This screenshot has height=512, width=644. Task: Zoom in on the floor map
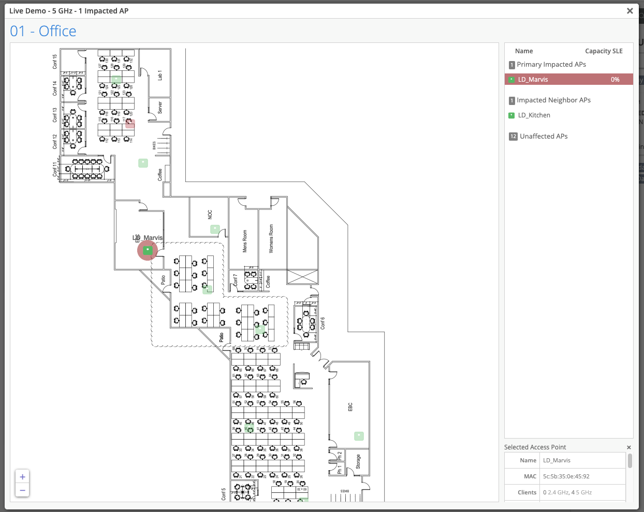[22, 477]
